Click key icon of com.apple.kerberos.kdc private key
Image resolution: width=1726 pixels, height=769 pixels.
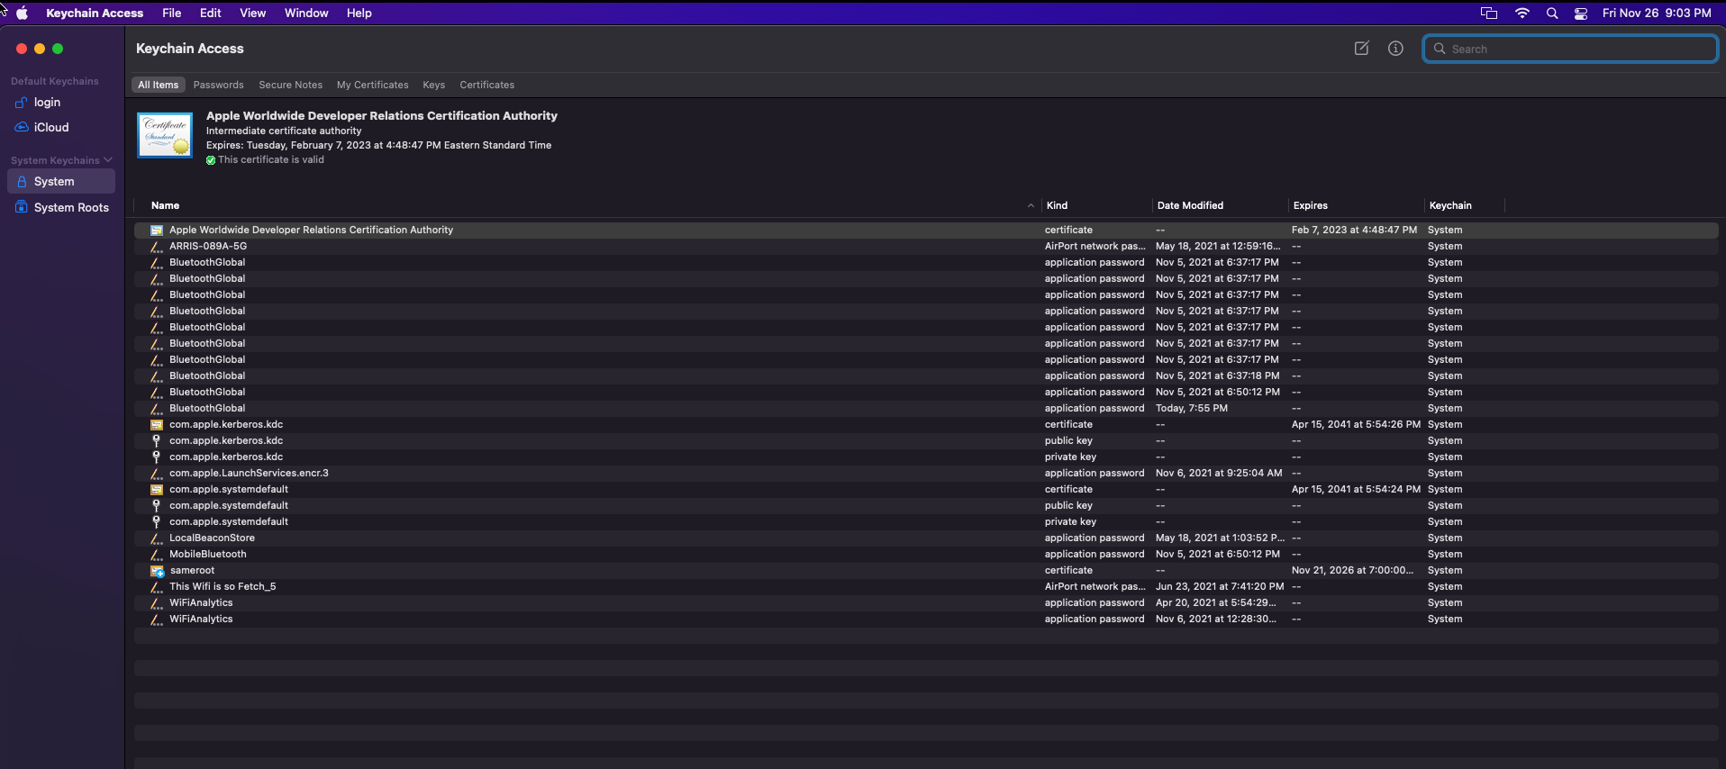coord(157,457)
